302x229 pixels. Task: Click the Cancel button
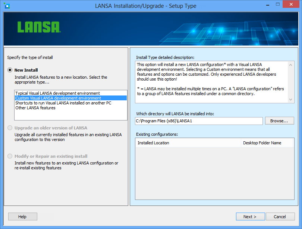[x=280, y=216]
